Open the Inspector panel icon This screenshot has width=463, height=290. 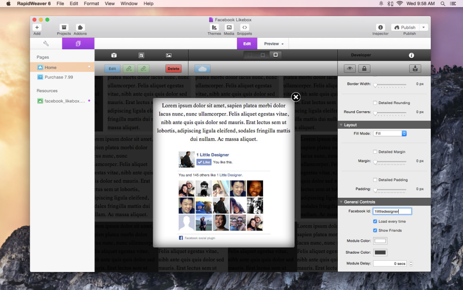click(380, 27)
